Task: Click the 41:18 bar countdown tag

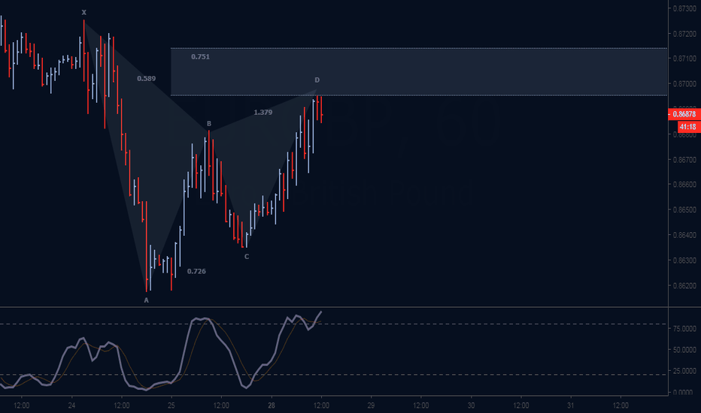Action: pyautogui.click(x=688, y=127)
